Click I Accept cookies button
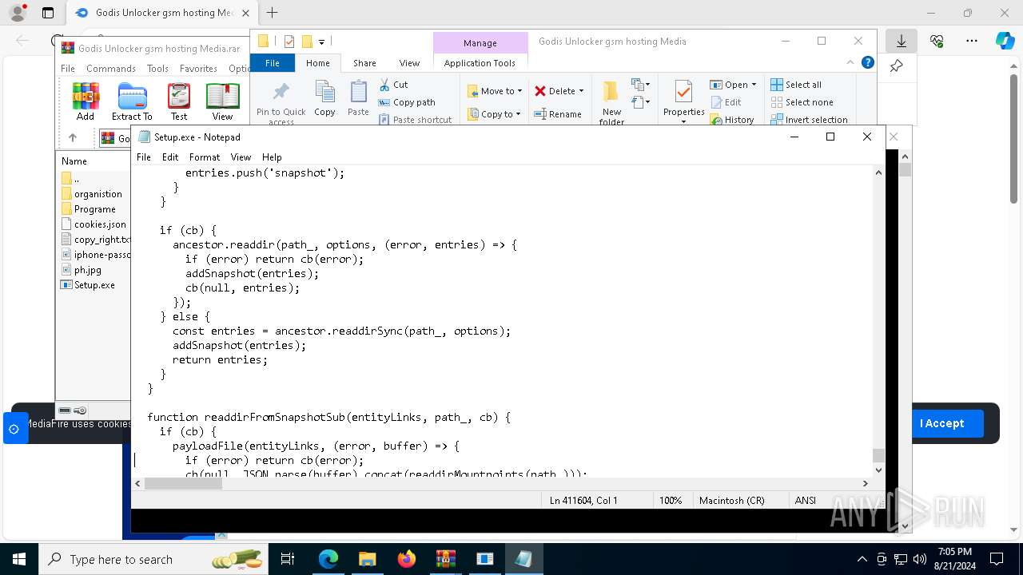The image size is (1023, 575). click(941, 423)
